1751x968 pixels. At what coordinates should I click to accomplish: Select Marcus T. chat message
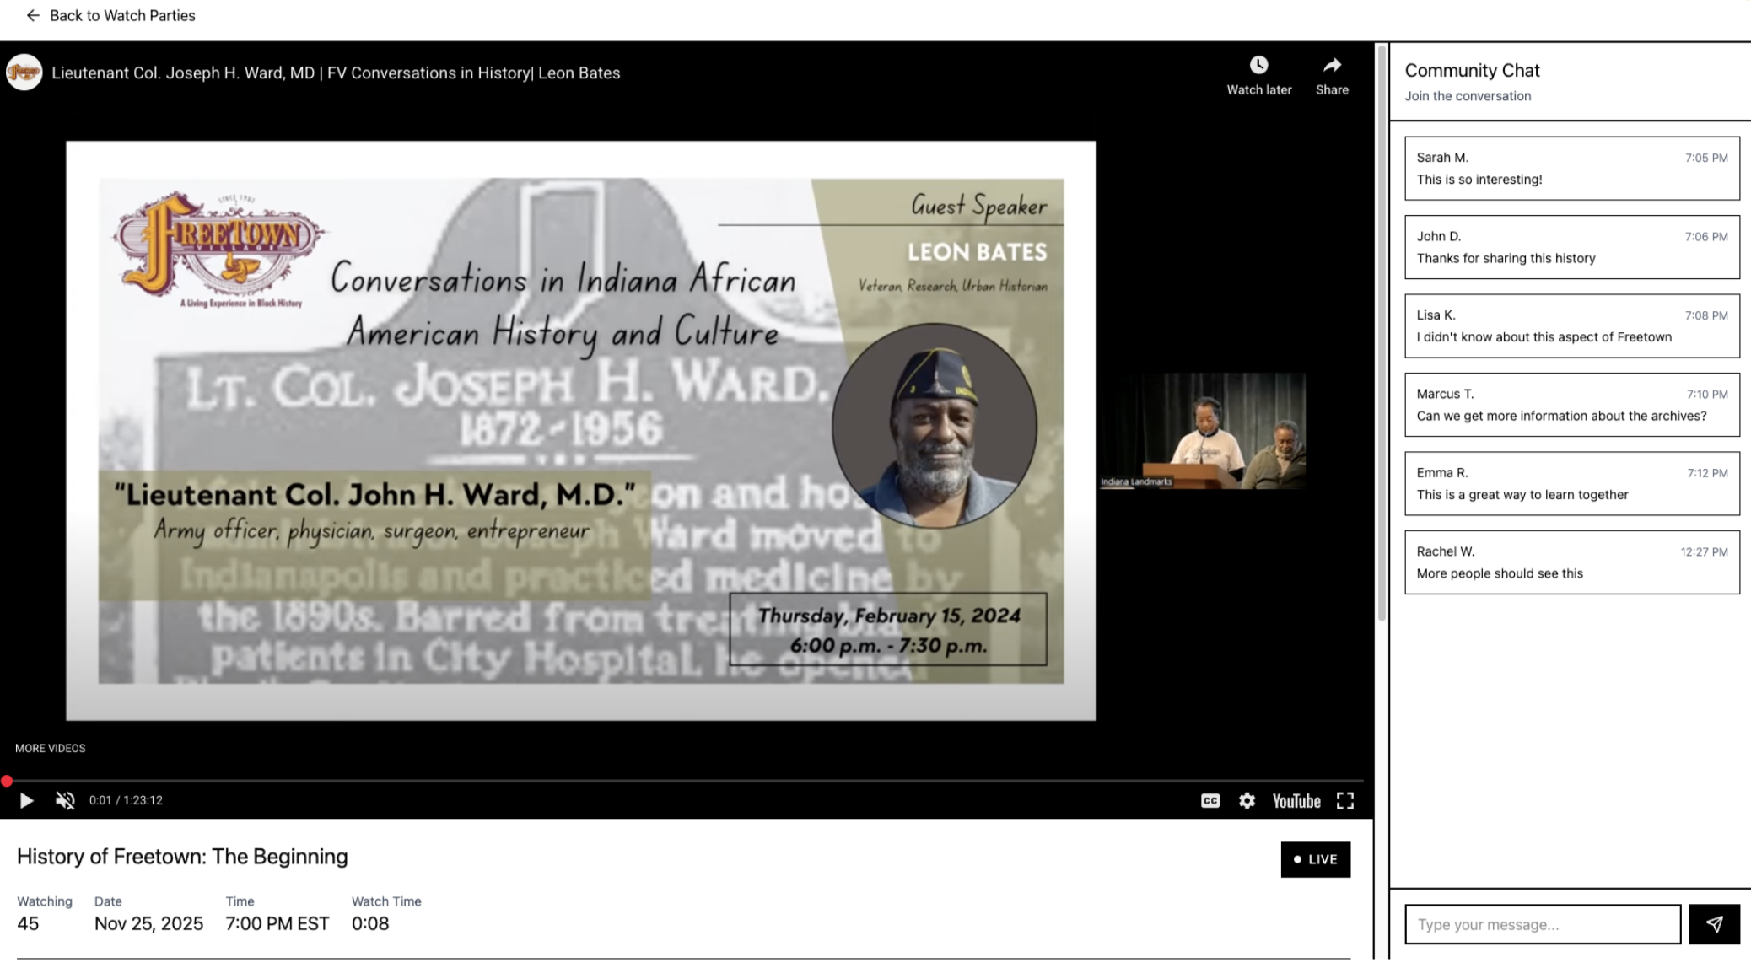tap(1571, 405)
